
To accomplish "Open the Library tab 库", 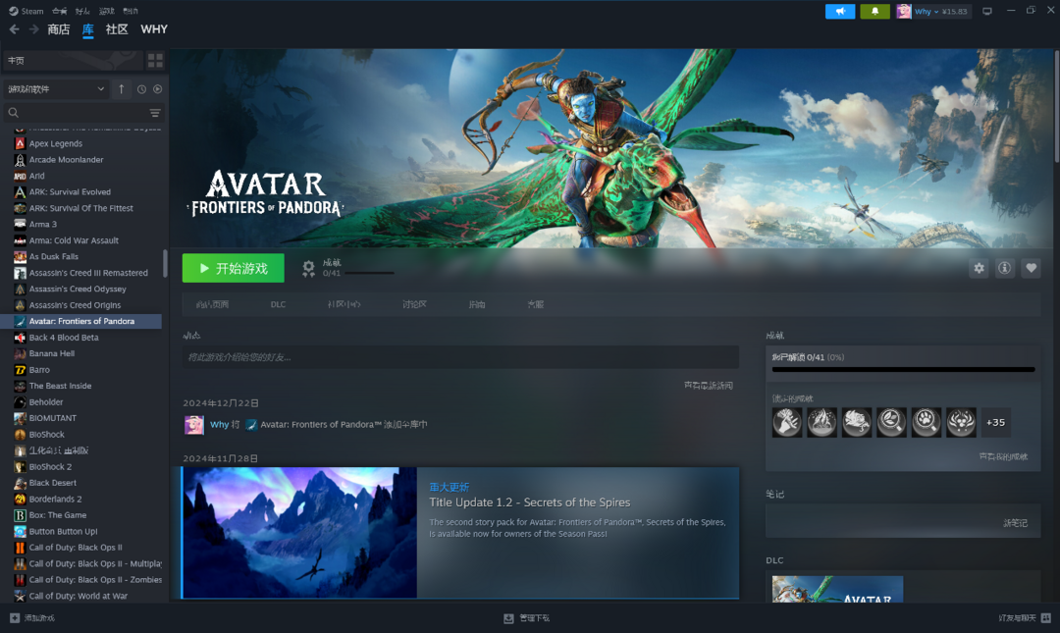I will pyautogui.click(x=88, y=29).
